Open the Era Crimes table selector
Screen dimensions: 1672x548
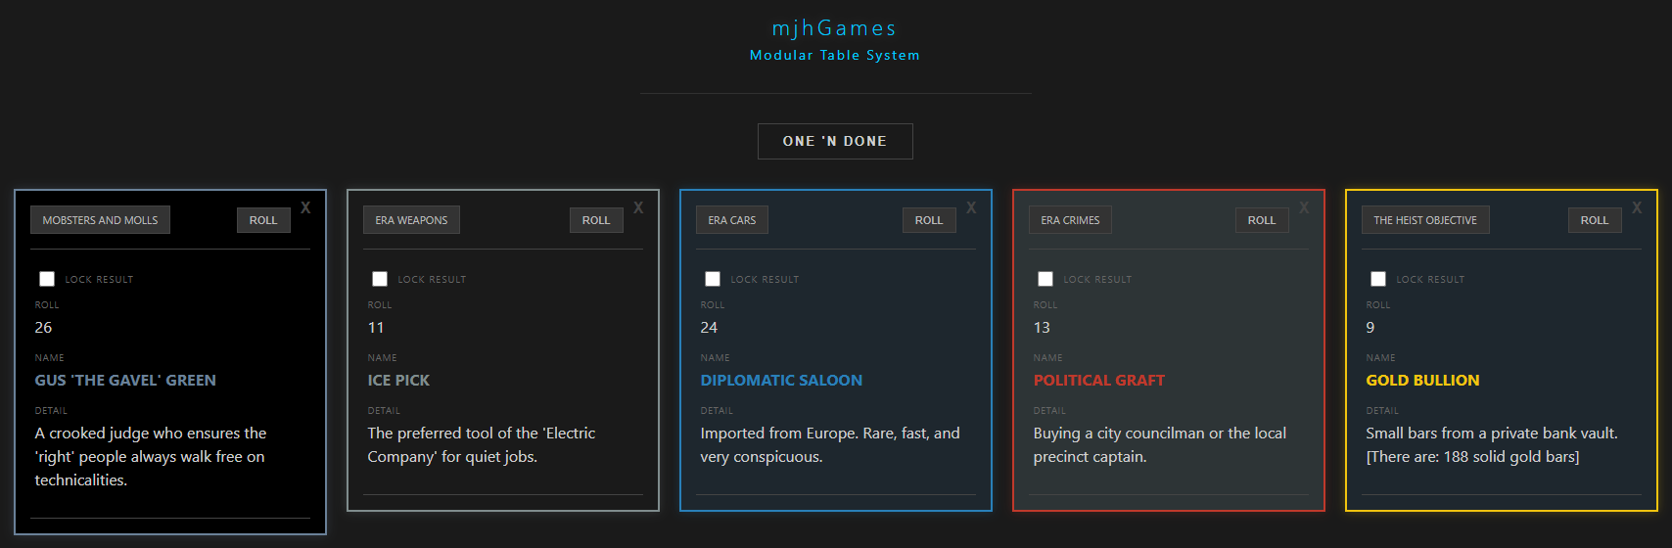coord(1070,220)
